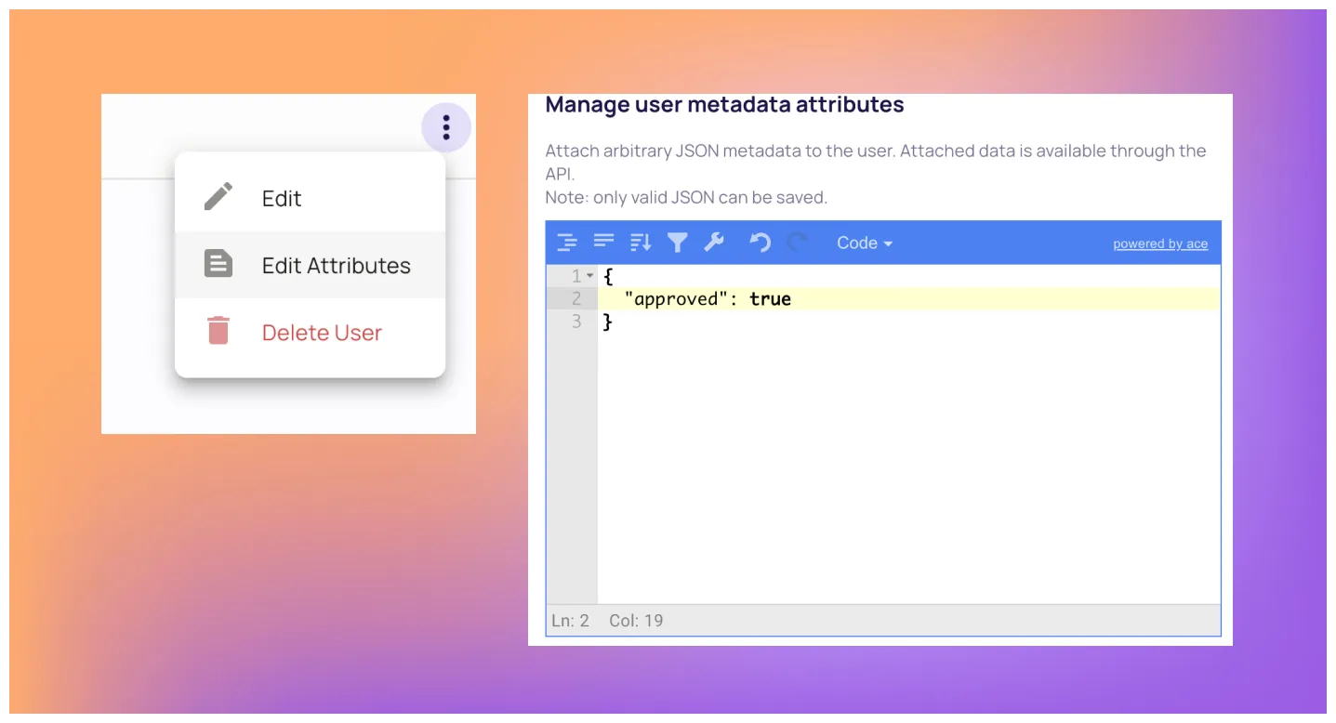Image resolution: width=1336 pixels, height=723 pixels.
Task: Click the Format JSON icon in editor toolbar
Action: click(567, 243)
